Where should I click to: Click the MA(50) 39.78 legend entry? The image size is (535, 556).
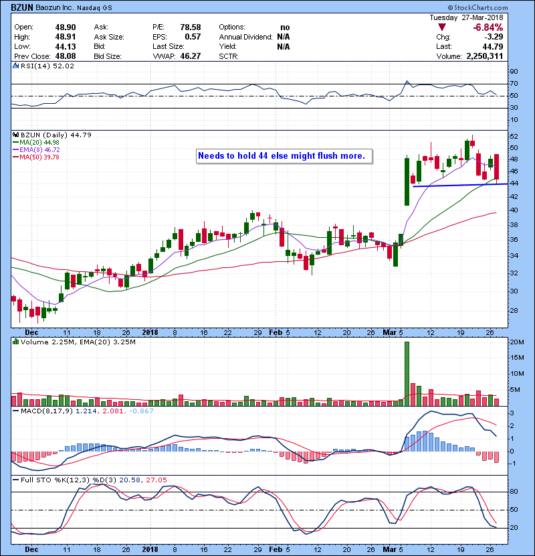pyautogui.click(x=36, y=157)
